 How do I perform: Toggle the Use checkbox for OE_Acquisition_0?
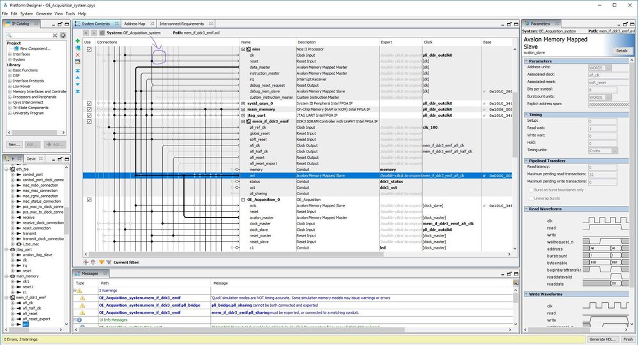click(x=89, y=199)
